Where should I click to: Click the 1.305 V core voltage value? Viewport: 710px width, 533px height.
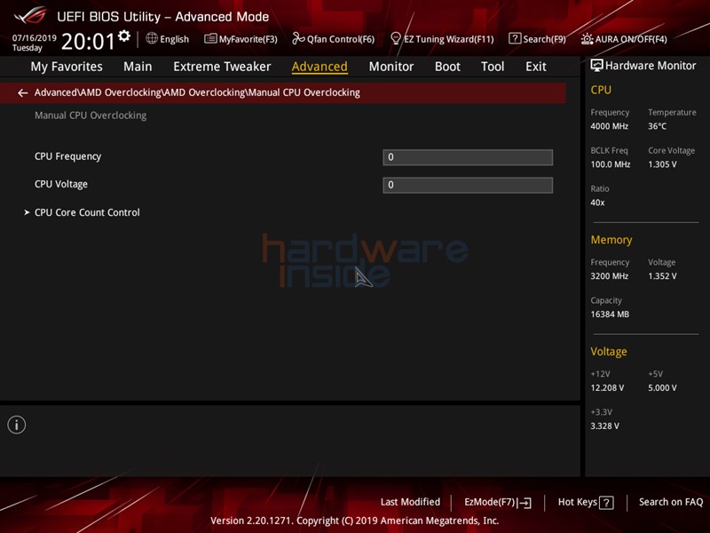click(662, 164)
